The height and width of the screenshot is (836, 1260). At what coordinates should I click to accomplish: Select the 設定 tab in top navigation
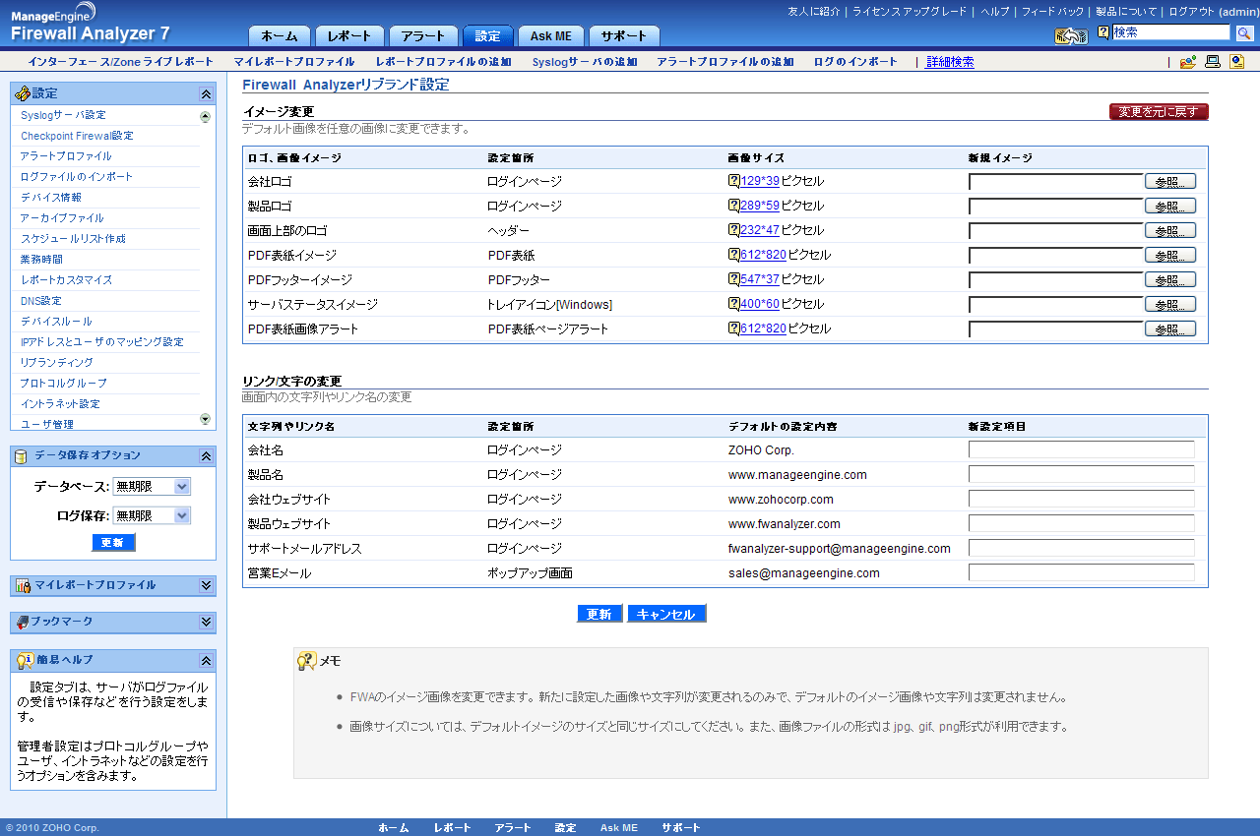tap(487, 36)
